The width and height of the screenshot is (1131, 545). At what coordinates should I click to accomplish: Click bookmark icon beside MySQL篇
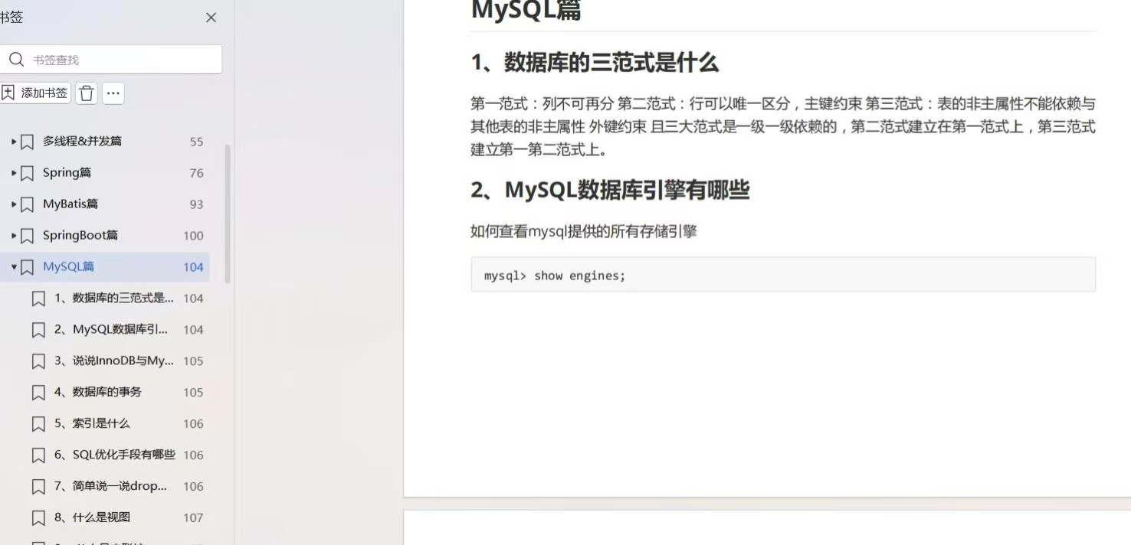[27, 267]
